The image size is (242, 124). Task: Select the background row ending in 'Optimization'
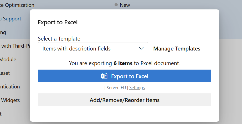click(x=17, y=5)
